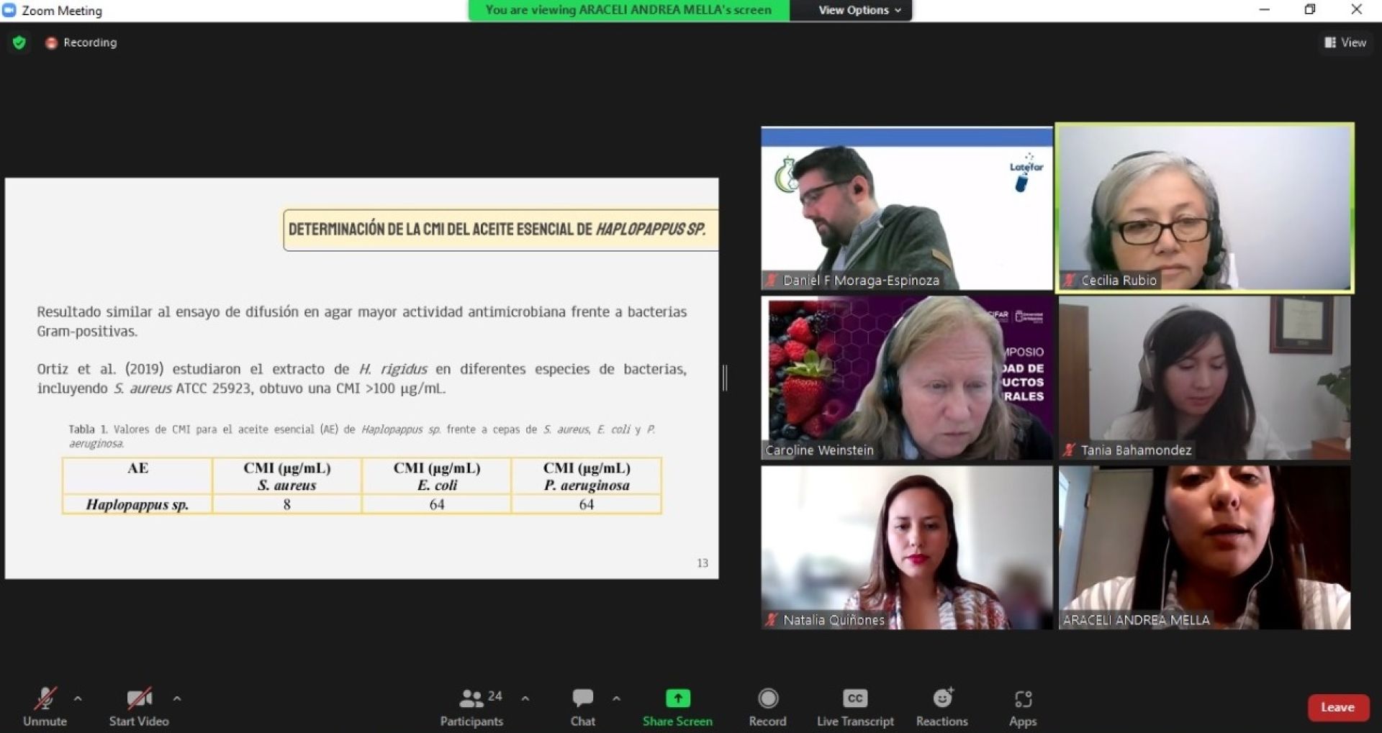Click the divider handle beside shared slide

(x=725, y=378)
